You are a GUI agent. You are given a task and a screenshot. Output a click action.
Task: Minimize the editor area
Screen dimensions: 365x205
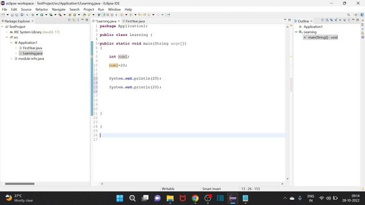click(x=285, y=20)
